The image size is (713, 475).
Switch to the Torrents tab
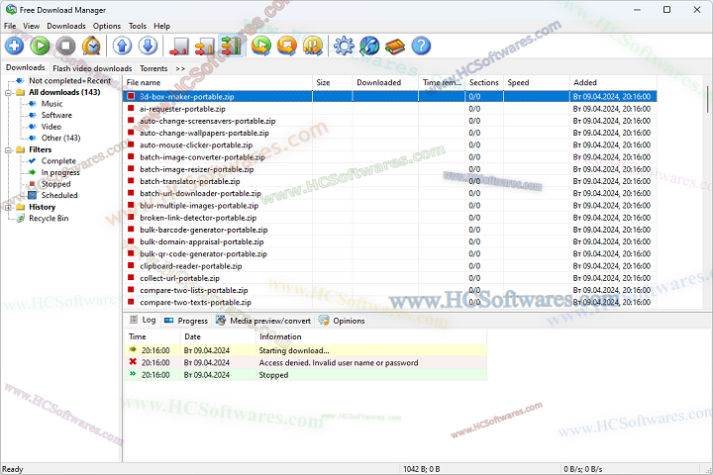pyautogui.click(x=153, y=68)
